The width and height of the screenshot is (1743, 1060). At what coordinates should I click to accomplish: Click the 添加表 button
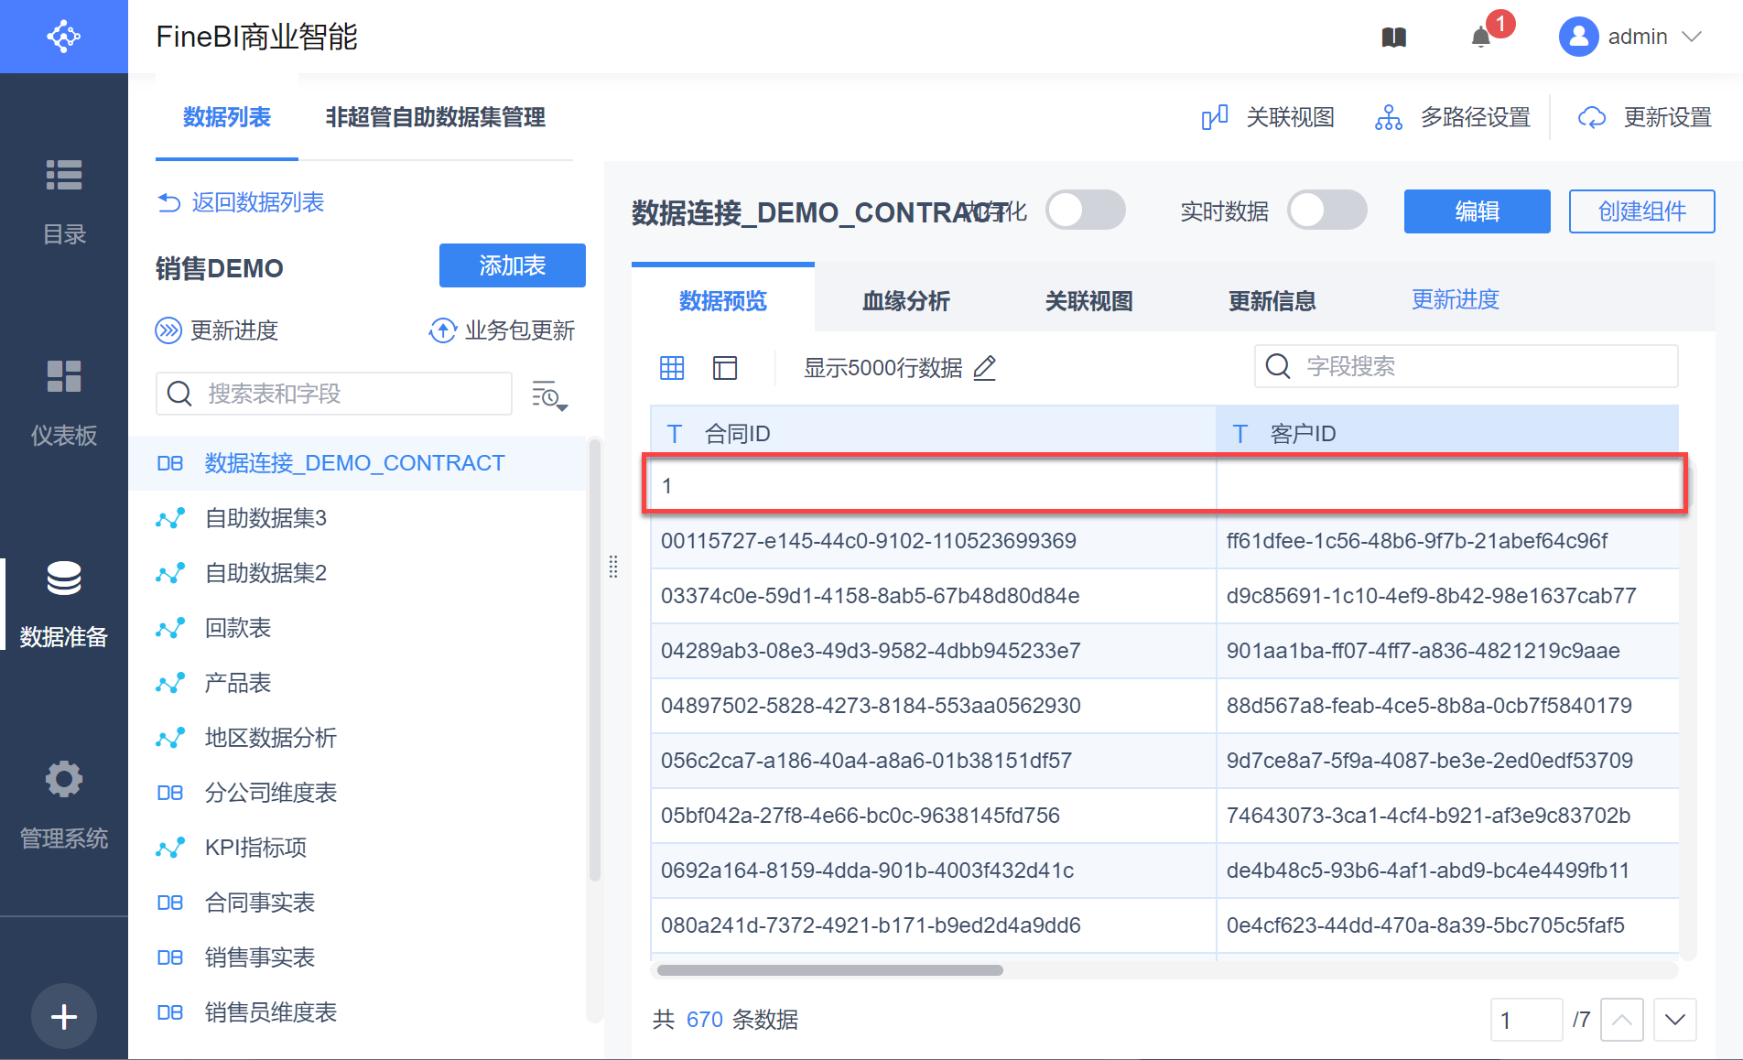(513, 265)
